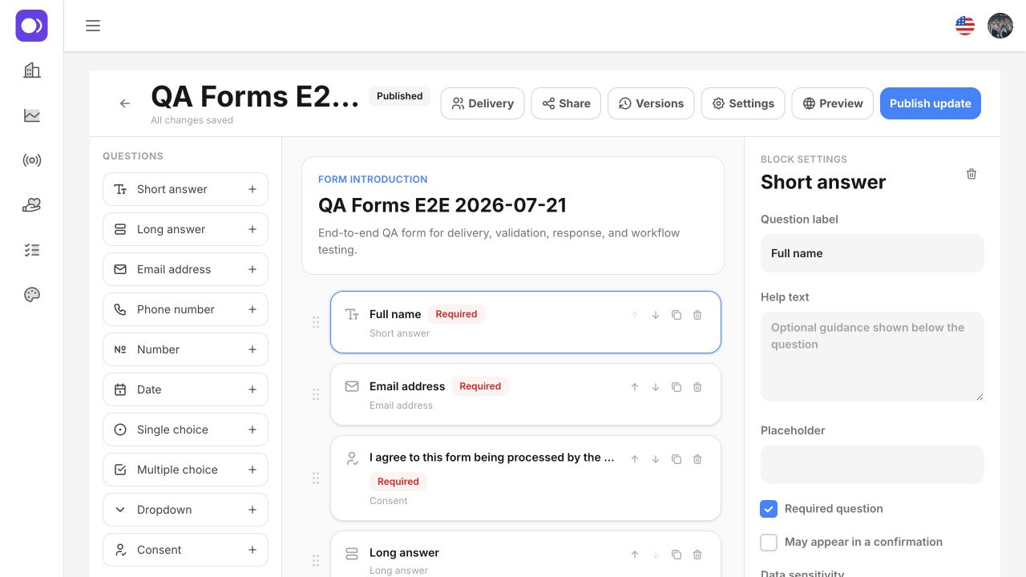Open the organization building sidebar icon
Screen dimensions: 1026x577
click(32, 71)
